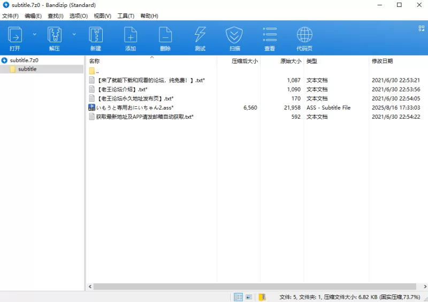Select file 【老王论坛介绍】.txt
Screen dimensions: 428x302
point(122,89)
